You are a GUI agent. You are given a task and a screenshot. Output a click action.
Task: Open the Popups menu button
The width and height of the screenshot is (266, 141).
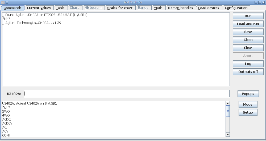(248, 94)
